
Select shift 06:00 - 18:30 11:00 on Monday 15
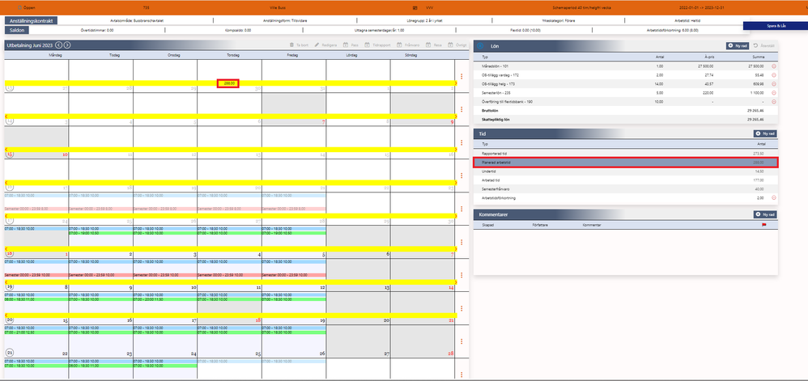coord(36,299)
